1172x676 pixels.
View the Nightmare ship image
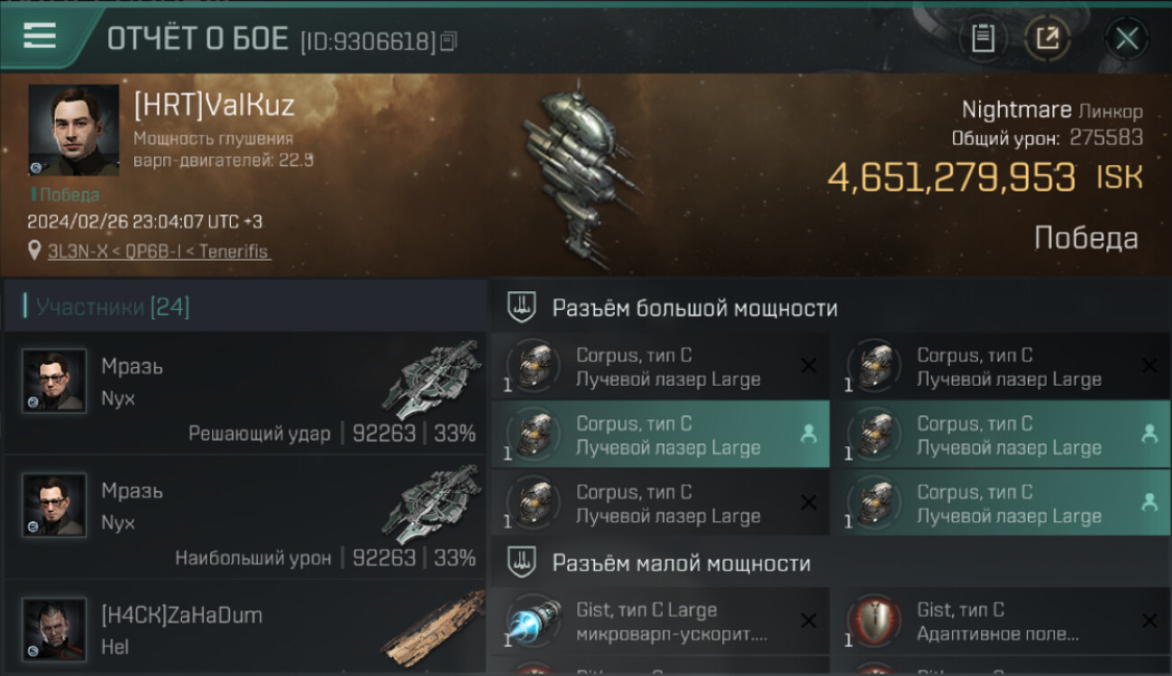(x=577, y=176)
